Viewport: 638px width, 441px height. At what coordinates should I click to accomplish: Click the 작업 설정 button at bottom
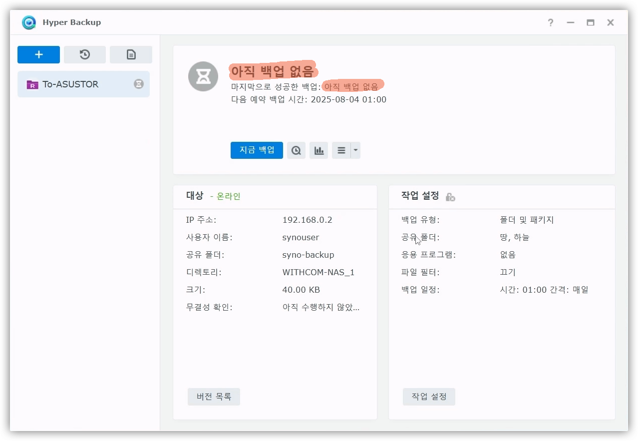click(429, 397)
